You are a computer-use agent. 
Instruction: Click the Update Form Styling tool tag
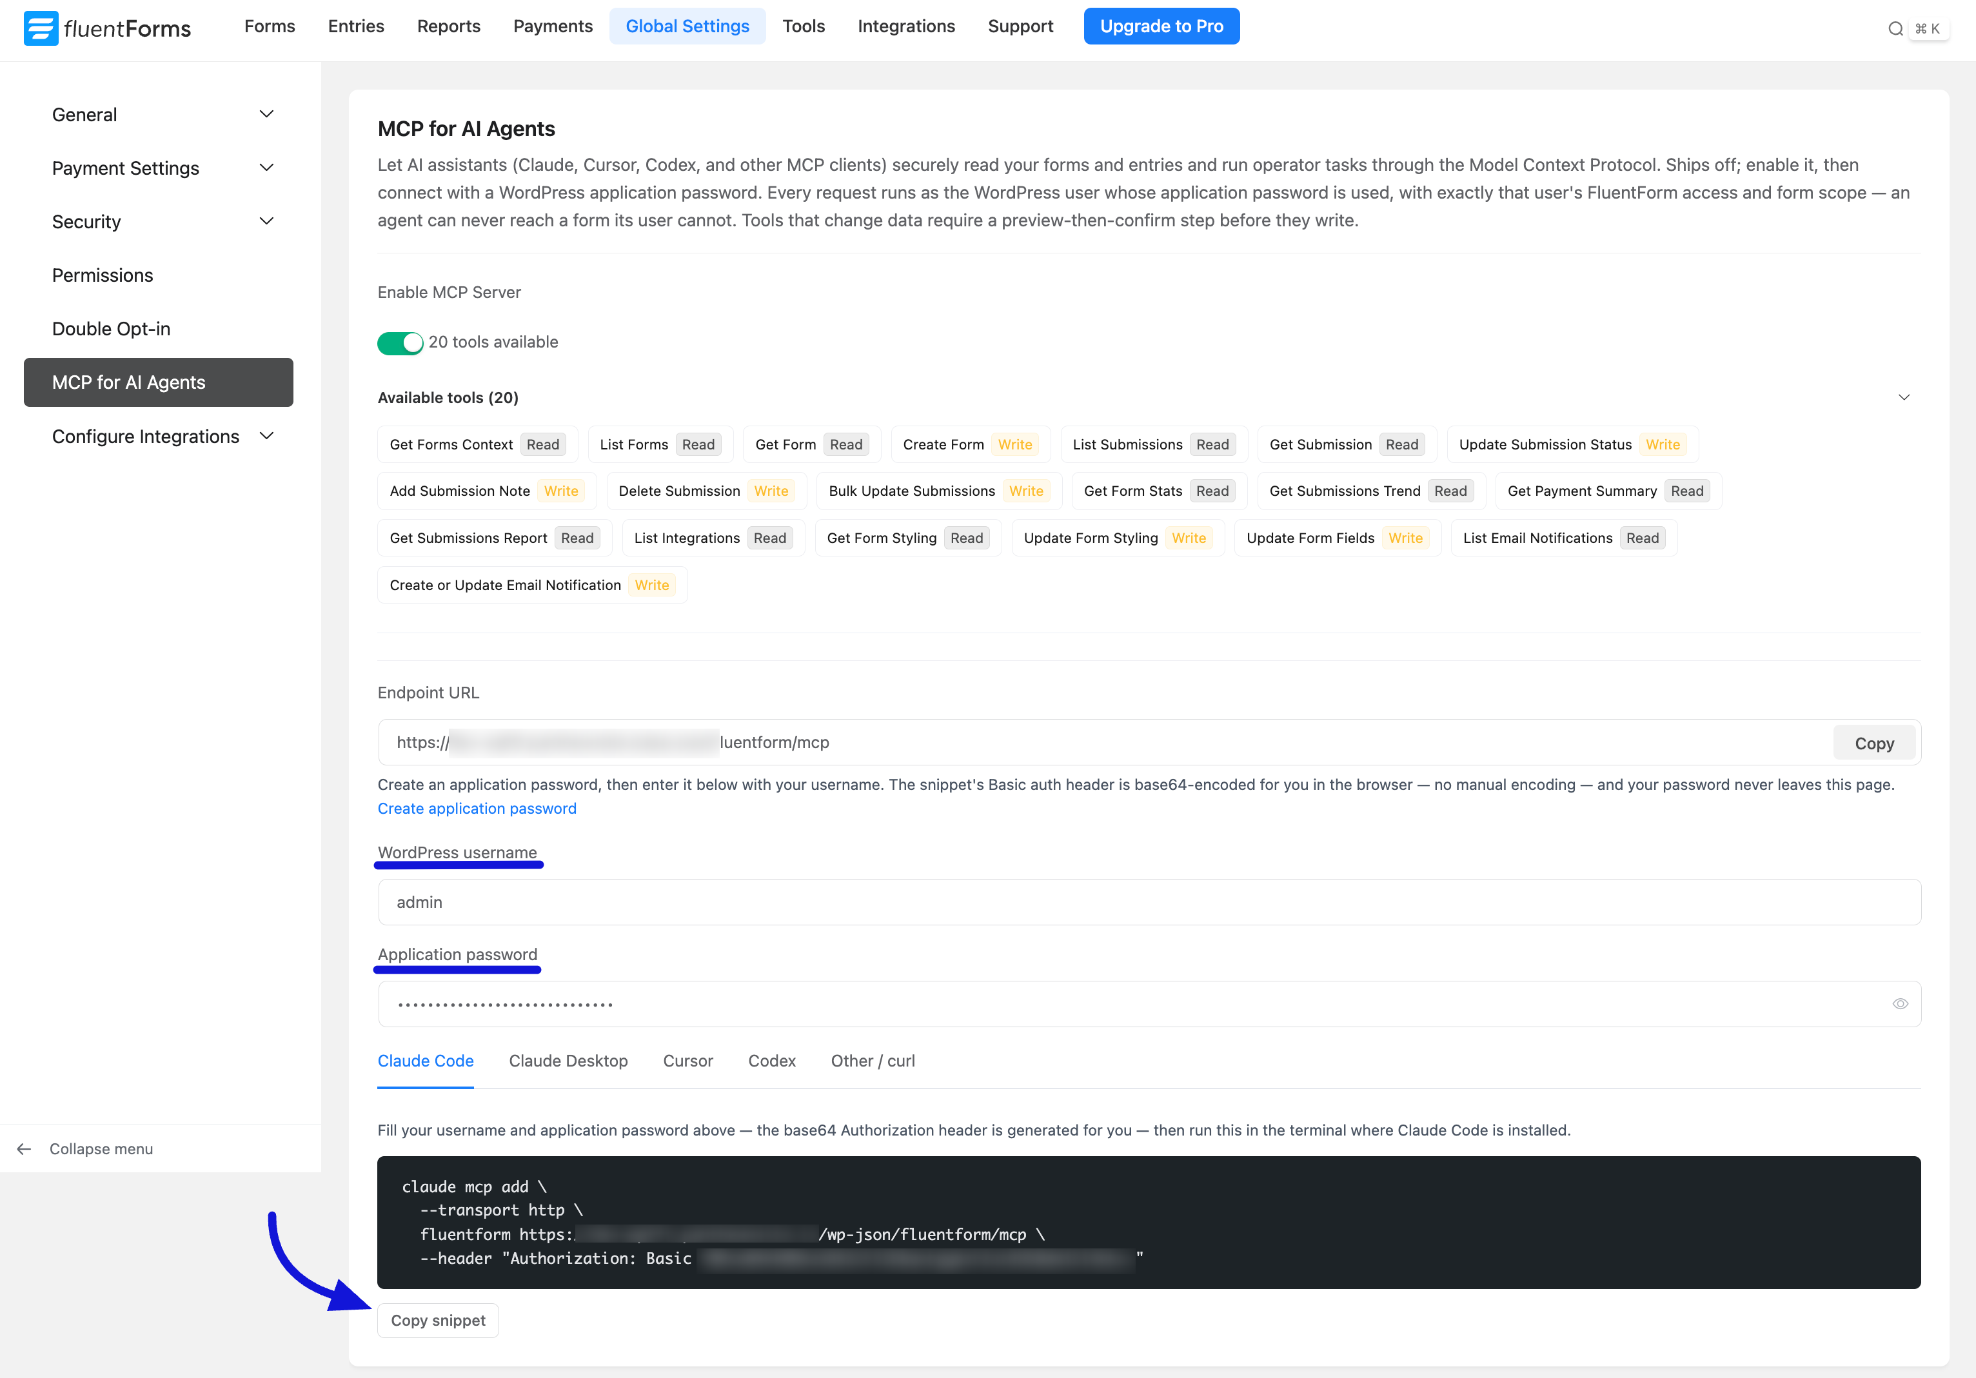(x=1118, y=538)
